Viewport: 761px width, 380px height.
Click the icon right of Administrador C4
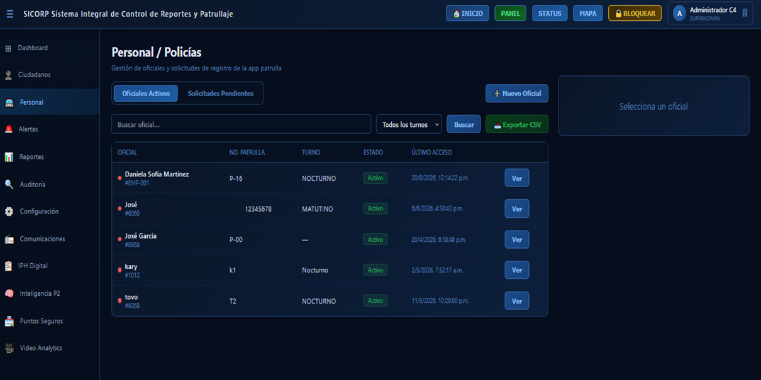click(745, 13)
